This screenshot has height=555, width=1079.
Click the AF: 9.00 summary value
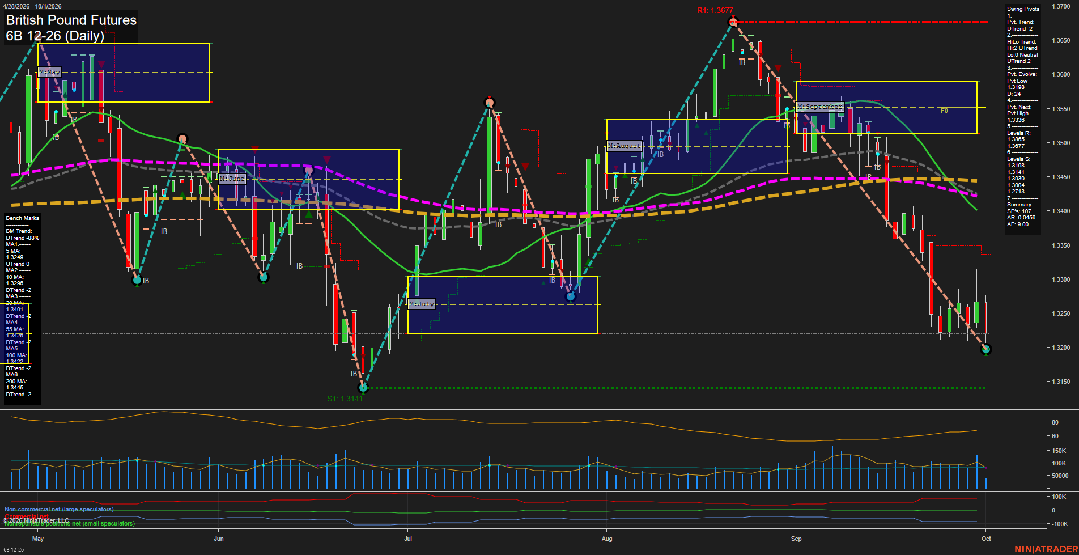[x=1018, y=224]
